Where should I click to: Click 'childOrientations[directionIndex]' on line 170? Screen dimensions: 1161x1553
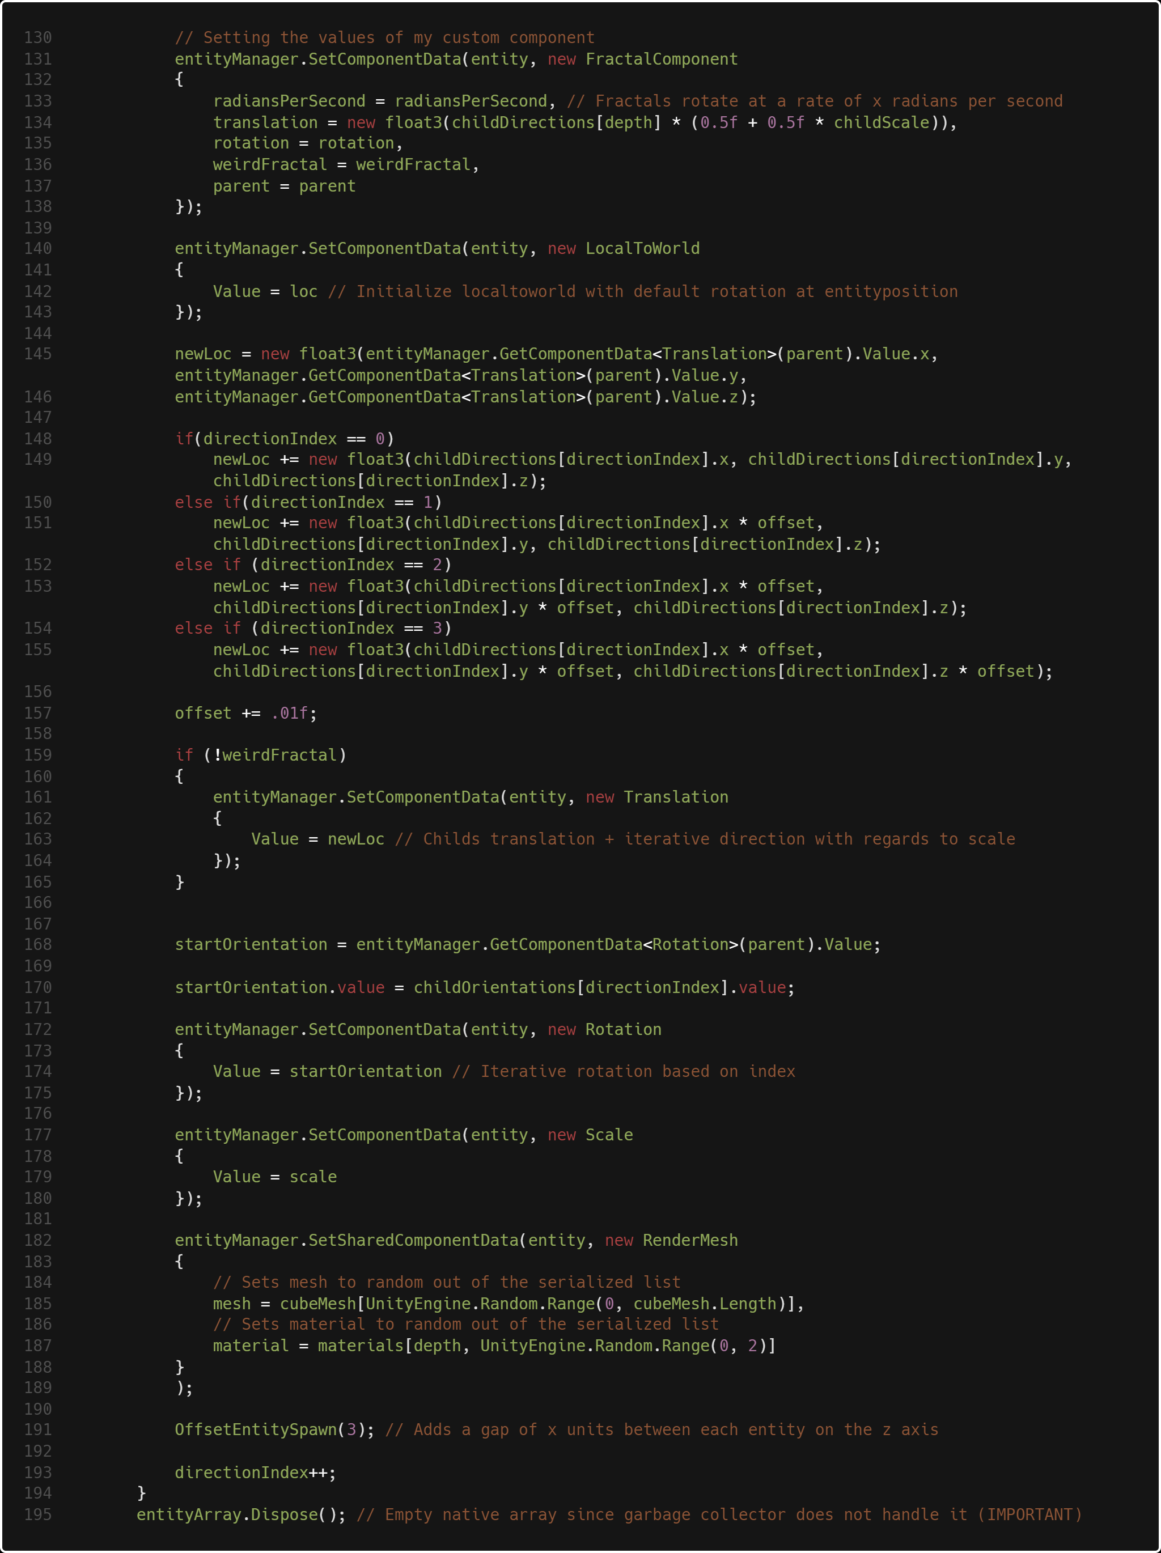pos(571,987)
